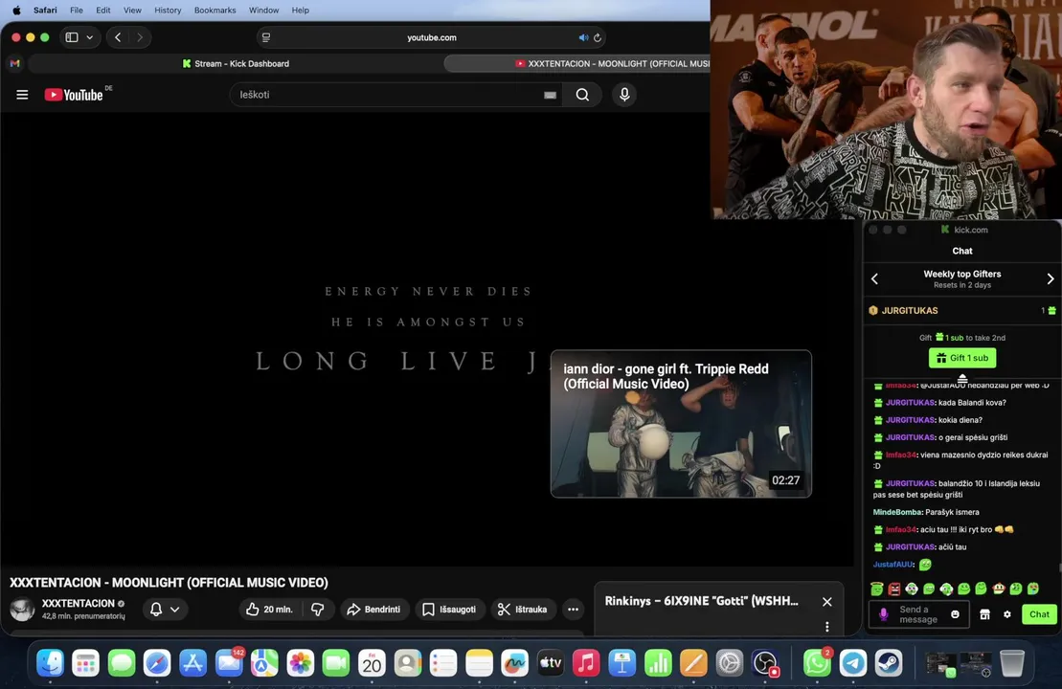Open Telegram from the Dock

pos(852,663)
